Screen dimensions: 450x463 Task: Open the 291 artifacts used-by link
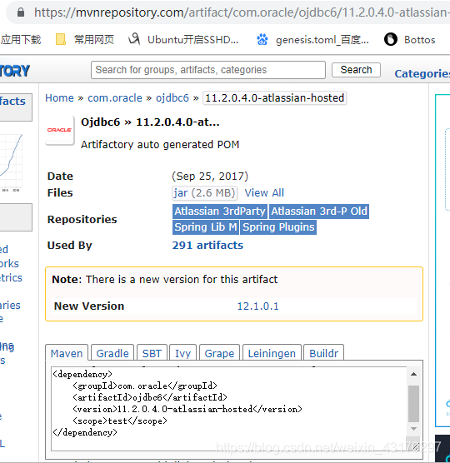(x=207, y=245)
